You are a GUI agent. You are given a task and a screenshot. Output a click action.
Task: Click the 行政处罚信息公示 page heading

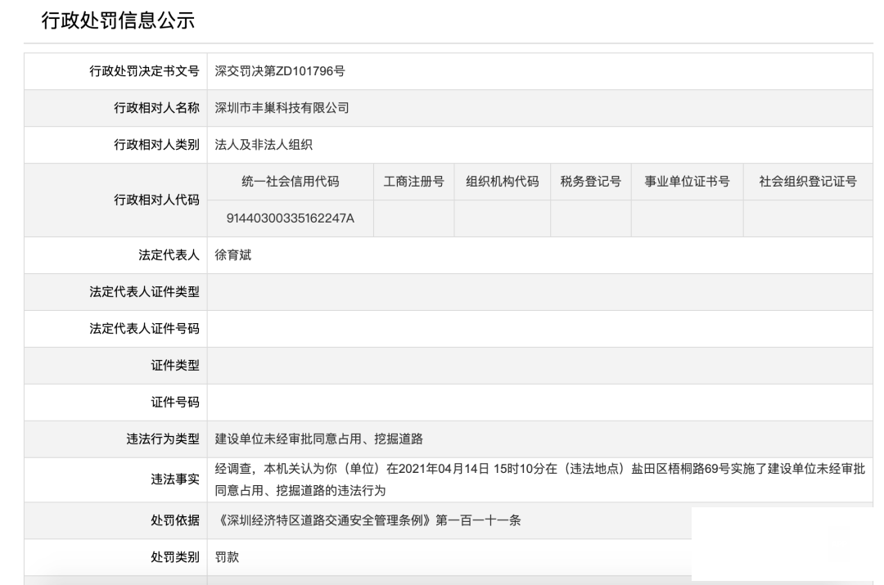click(118, 21)
